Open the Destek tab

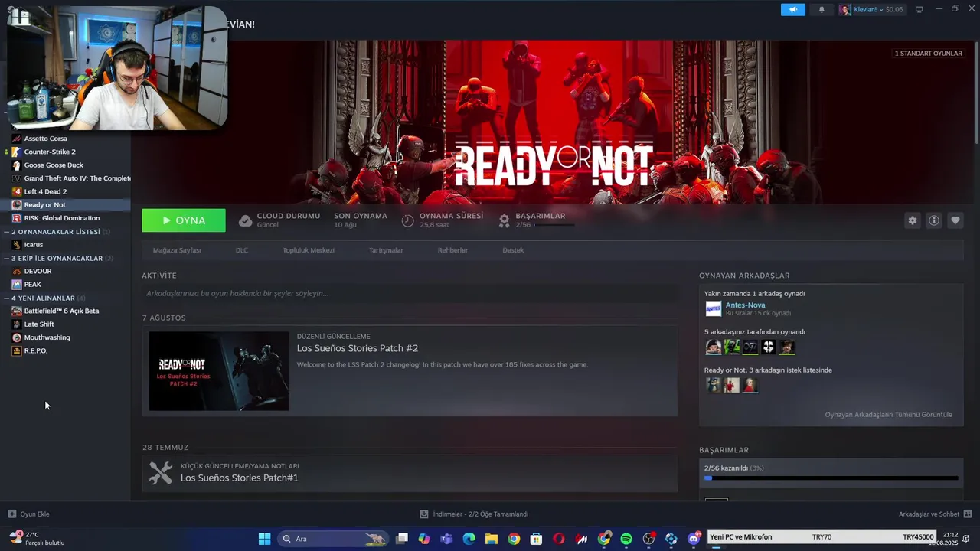(513, 250)
